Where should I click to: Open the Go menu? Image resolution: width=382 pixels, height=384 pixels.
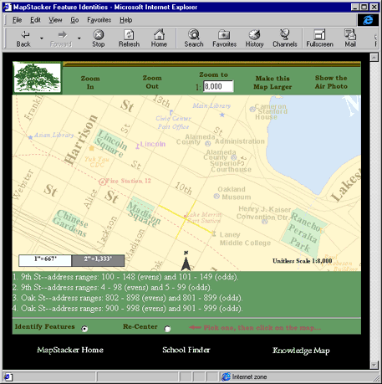74,20
